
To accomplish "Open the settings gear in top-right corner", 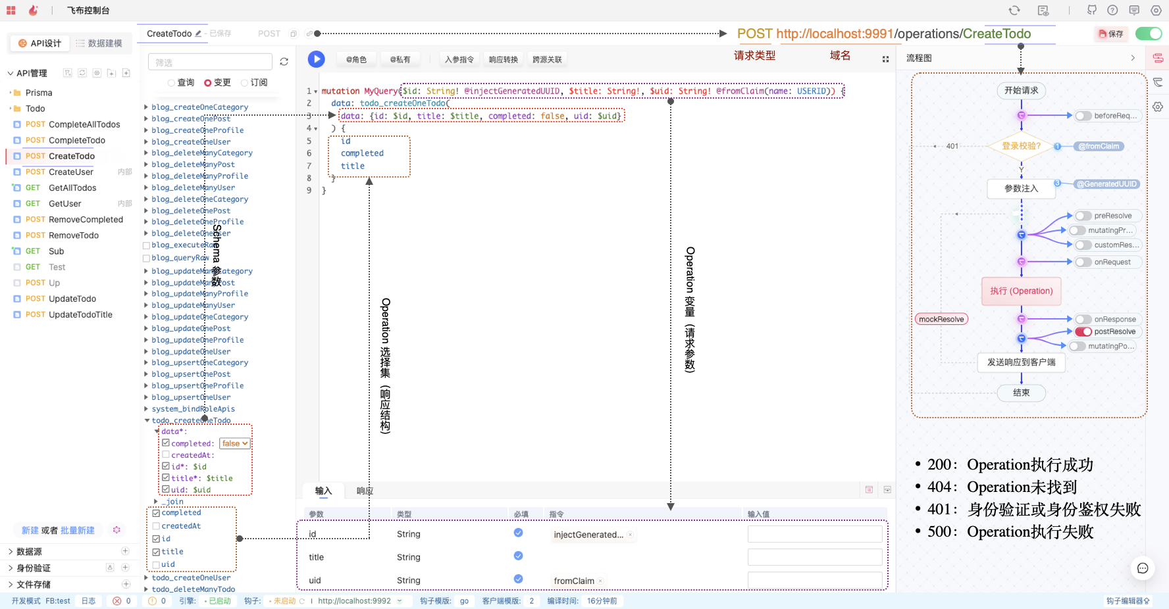I will 1156,11.
